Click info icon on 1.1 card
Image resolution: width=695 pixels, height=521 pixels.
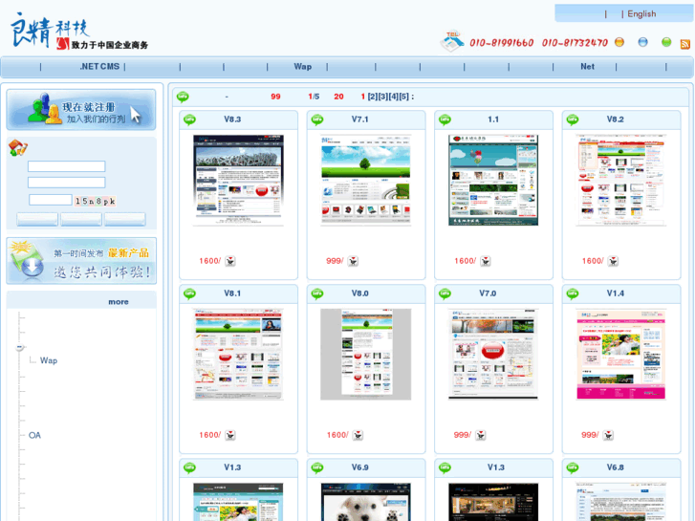[445, 119]
